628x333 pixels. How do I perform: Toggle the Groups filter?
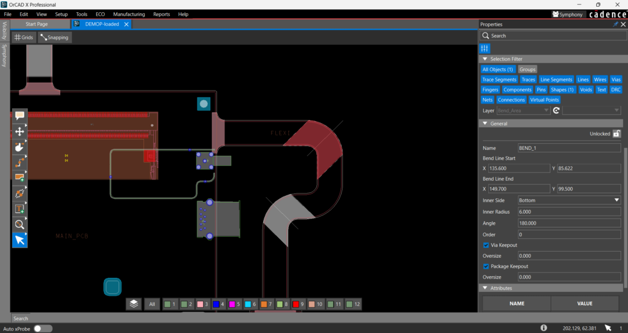pyautogui.click(x=527, y=70)
